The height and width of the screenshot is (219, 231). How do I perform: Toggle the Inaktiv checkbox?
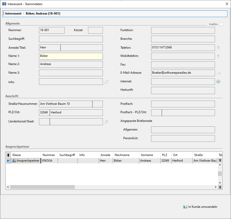pos(221,24)
